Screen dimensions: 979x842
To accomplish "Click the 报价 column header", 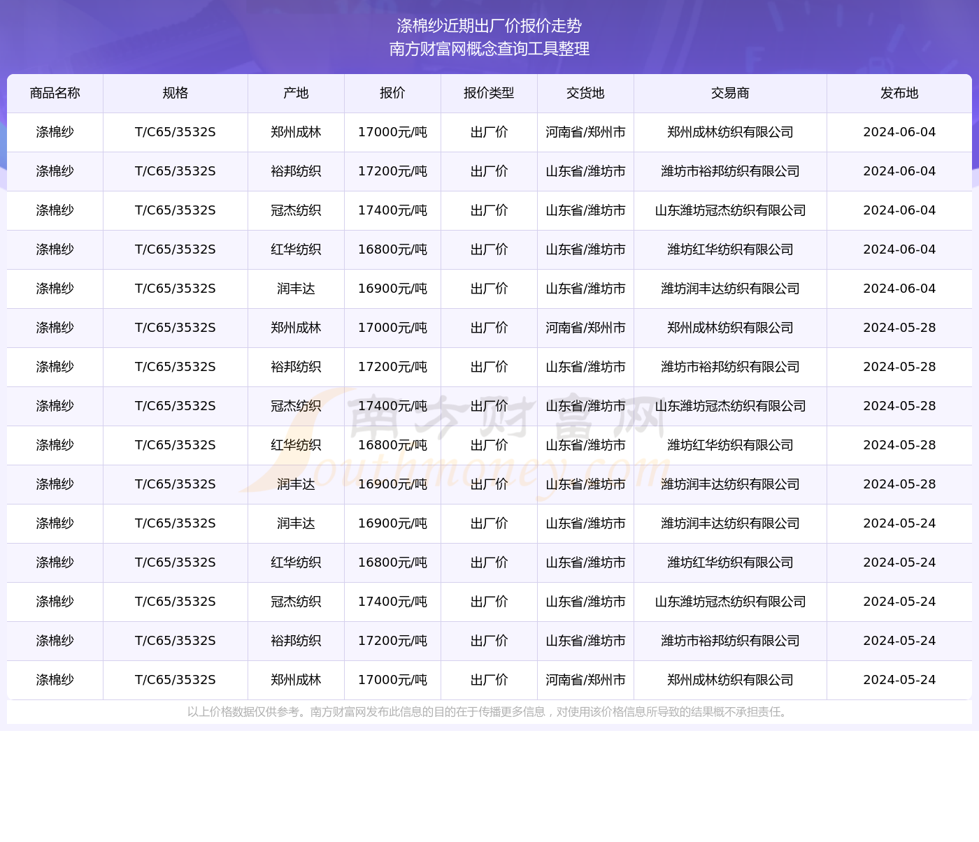I will (x=392, y=93).
